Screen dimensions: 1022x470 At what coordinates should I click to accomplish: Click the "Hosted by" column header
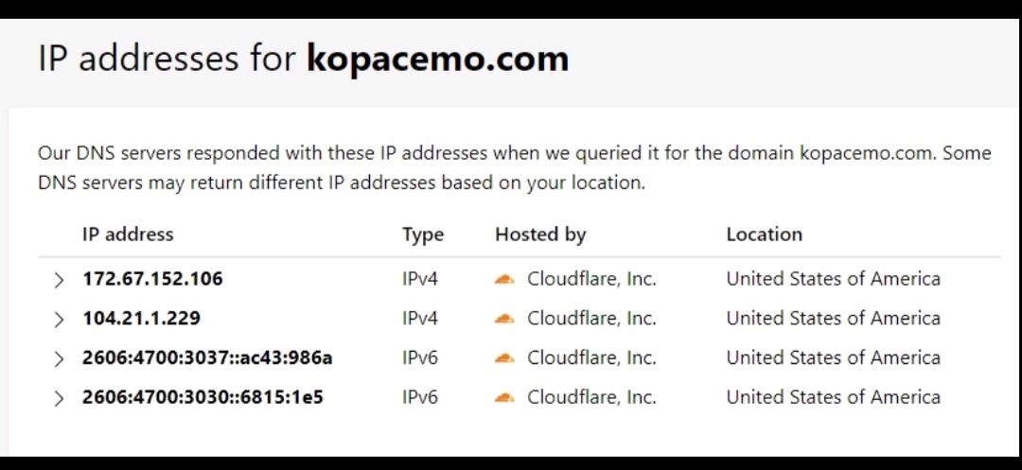[x=540, y=235]
